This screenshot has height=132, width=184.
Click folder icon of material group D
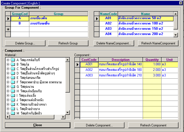click(13, 73)
